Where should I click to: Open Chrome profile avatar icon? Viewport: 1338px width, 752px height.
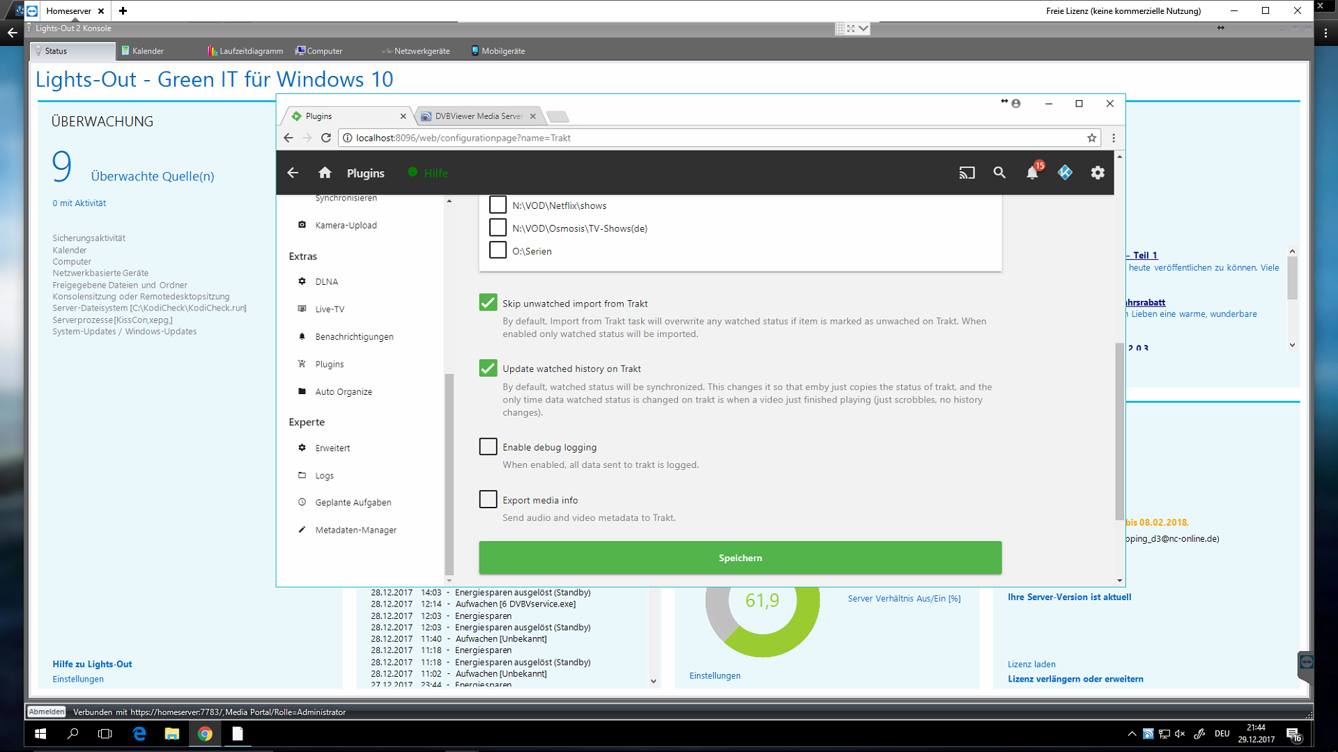click(x=1016, y=104)
